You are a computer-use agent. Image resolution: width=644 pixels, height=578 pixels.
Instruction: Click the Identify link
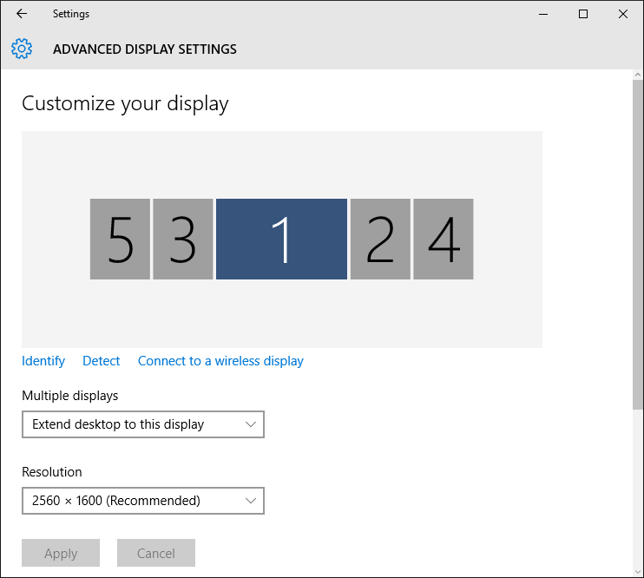point(43,361)
